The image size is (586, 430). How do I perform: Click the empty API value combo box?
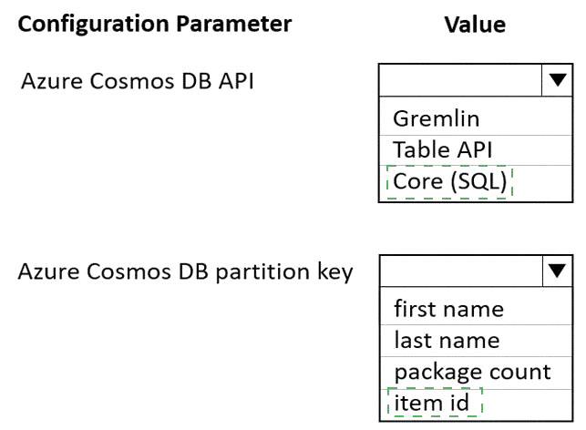[460, 80]
